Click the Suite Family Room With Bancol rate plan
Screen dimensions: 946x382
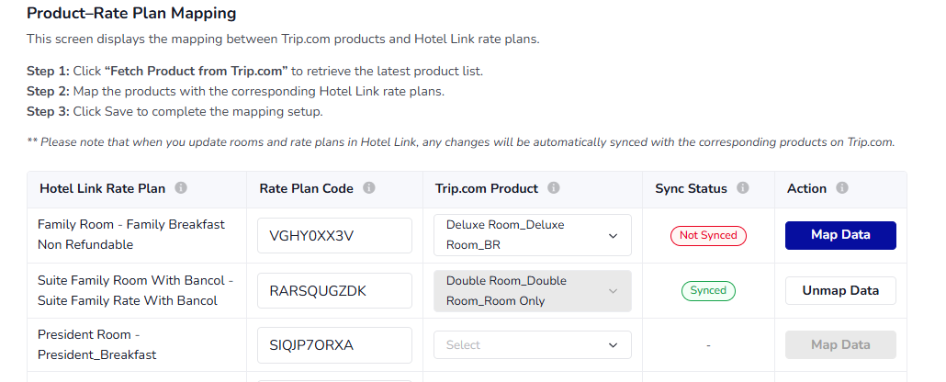tap(136, 290)
